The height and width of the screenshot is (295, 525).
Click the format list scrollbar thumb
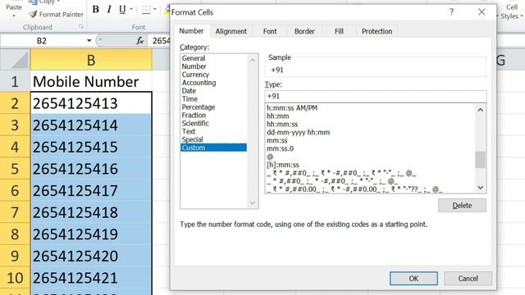[480, 160]
